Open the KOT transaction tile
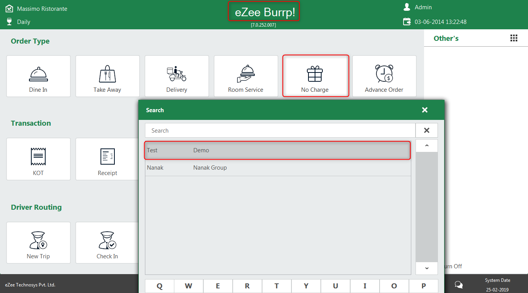 38,159
